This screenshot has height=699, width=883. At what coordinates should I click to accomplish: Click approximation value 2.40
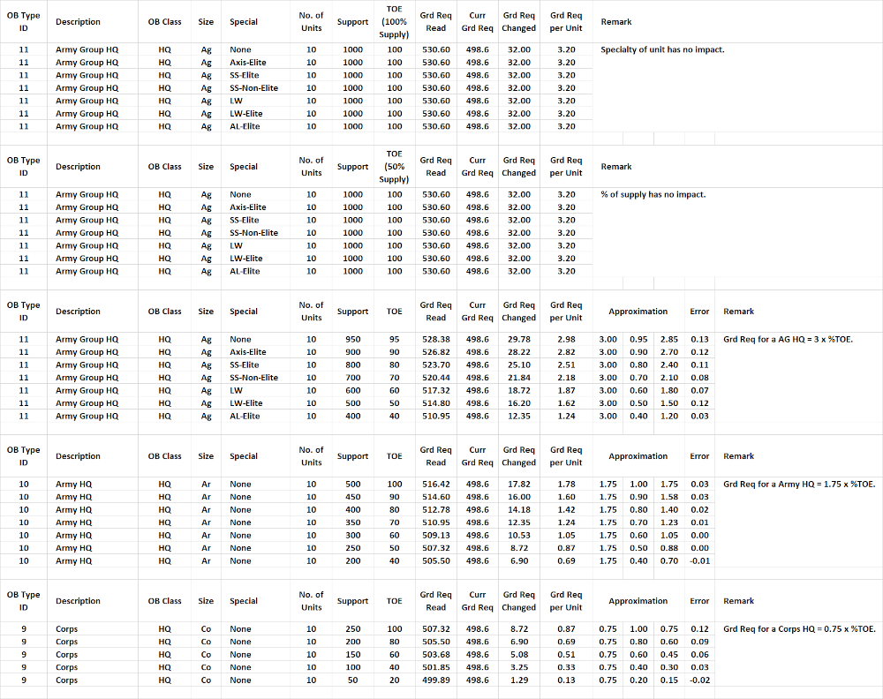tap(669, 365)
